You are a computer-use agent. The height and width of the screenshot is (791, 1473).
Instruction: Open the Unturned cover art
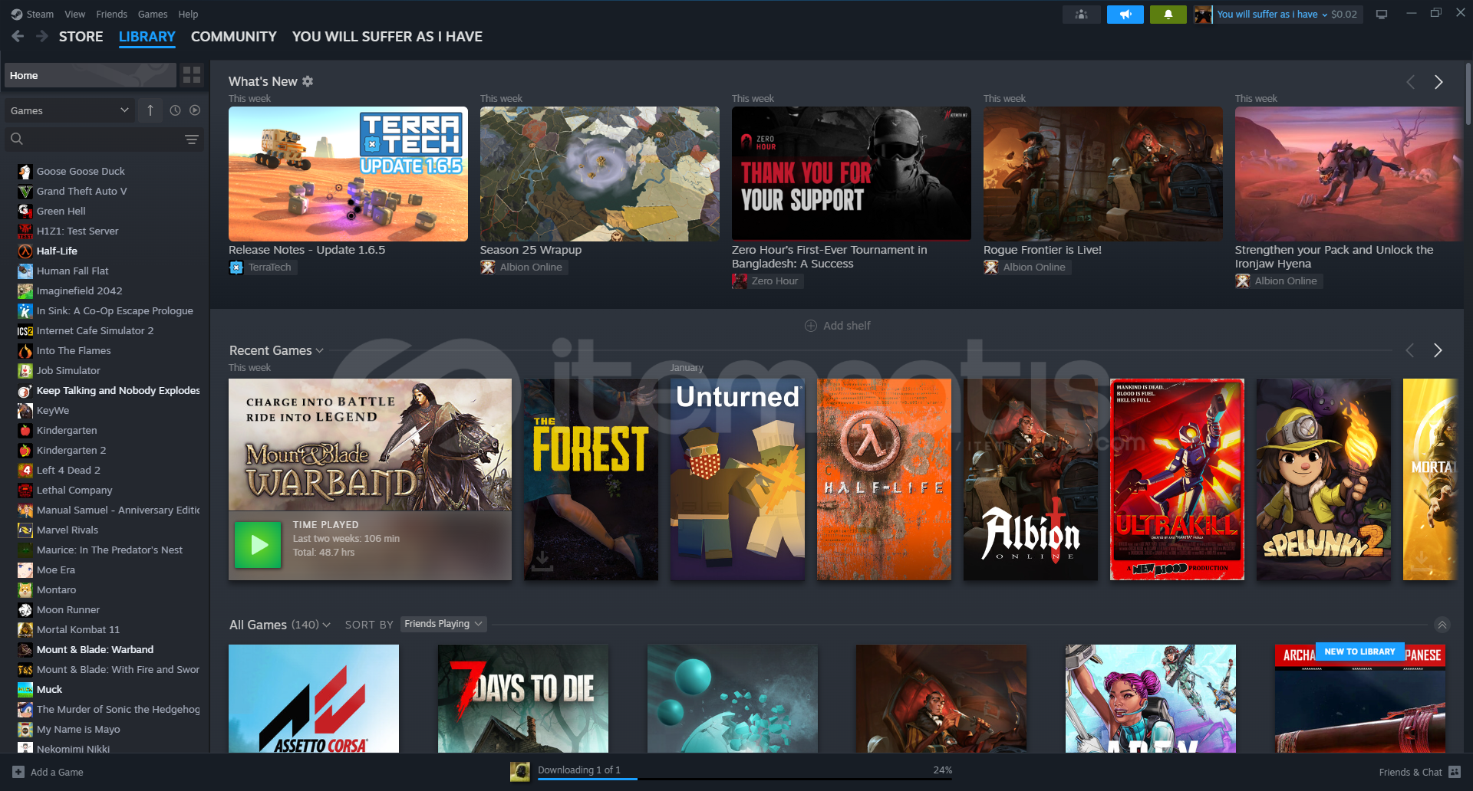coord(737,479)
